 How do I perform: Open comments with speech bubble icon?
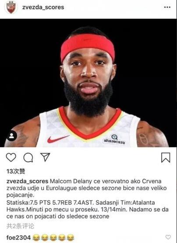click(x=28, y=157)
